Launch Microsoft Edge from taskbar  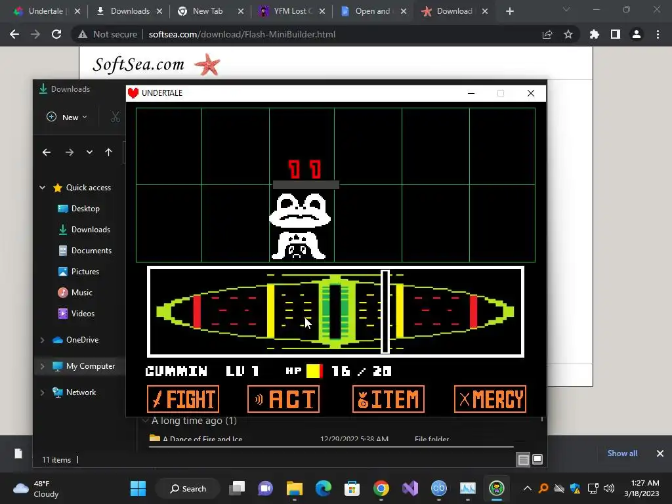323,488
